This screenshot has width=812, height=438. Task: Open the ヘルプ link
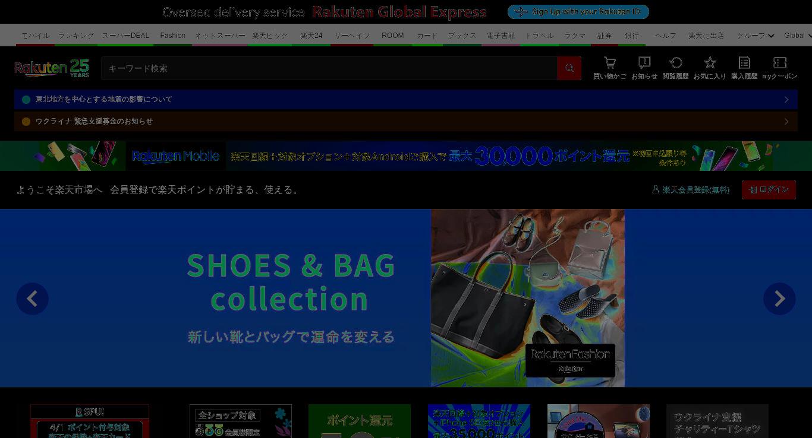coord(666,36)
